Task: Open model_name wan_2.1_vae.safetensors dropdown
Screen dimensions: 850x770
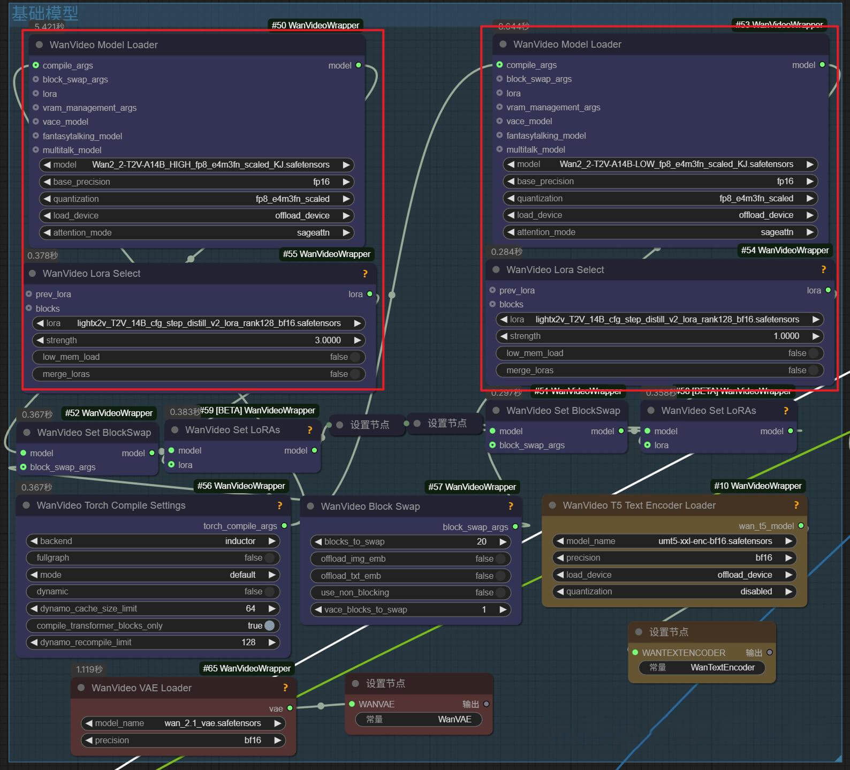Action: click(183, 723)
